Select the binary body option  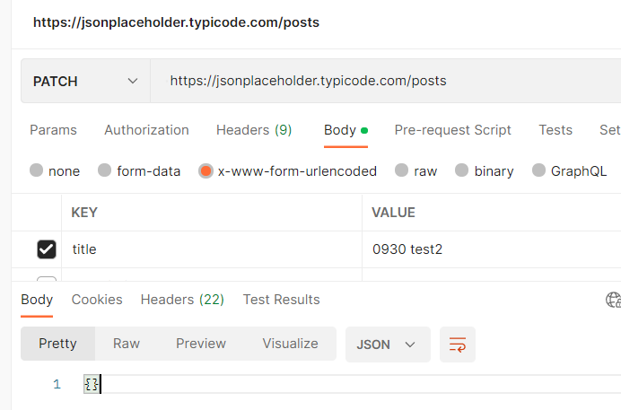[x=462, y=170]
